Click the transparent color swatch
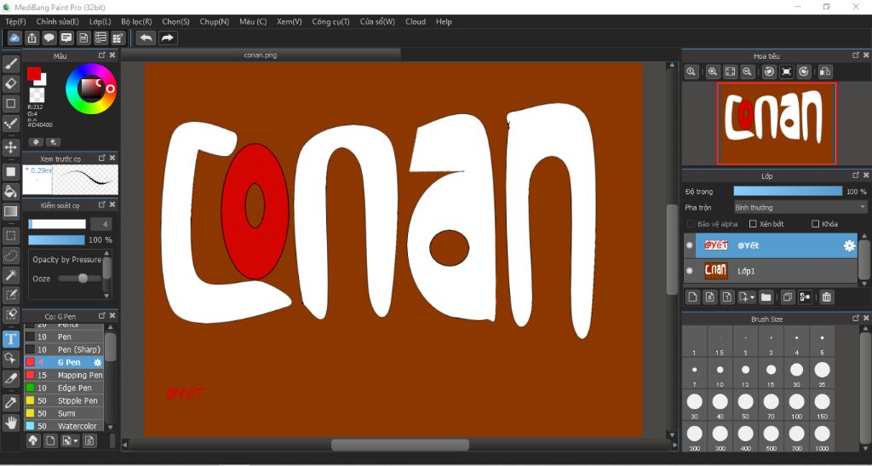Image resolution: width=872 pixels, height=466 pixels. 37,95
